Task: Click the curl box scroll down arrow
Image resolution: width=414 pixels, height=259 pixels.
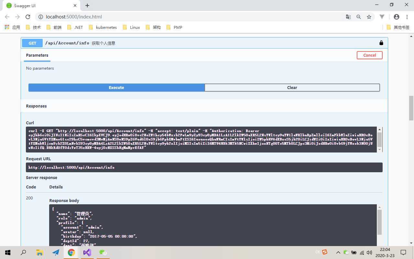Action: [380, 149]
